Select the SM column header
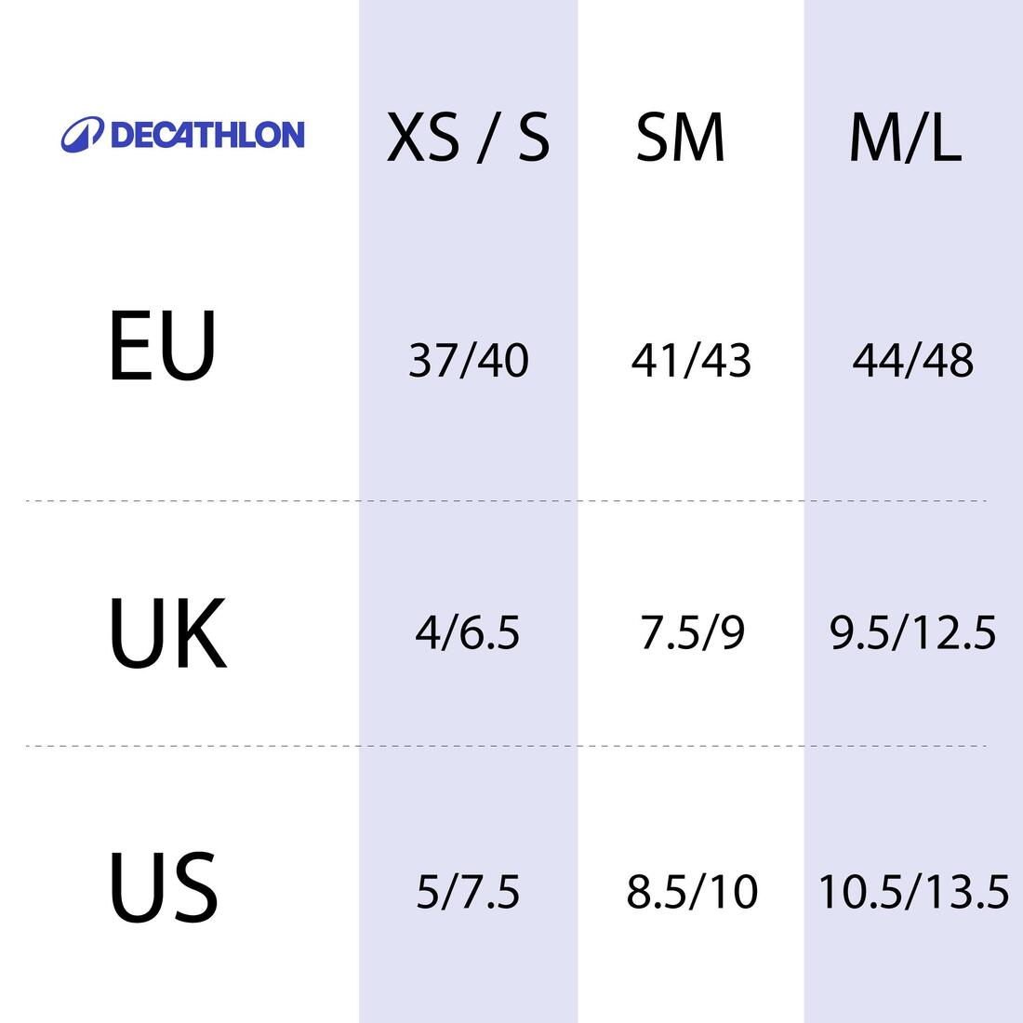This screenshot has height=1023, width=1023. pos(680,138)
